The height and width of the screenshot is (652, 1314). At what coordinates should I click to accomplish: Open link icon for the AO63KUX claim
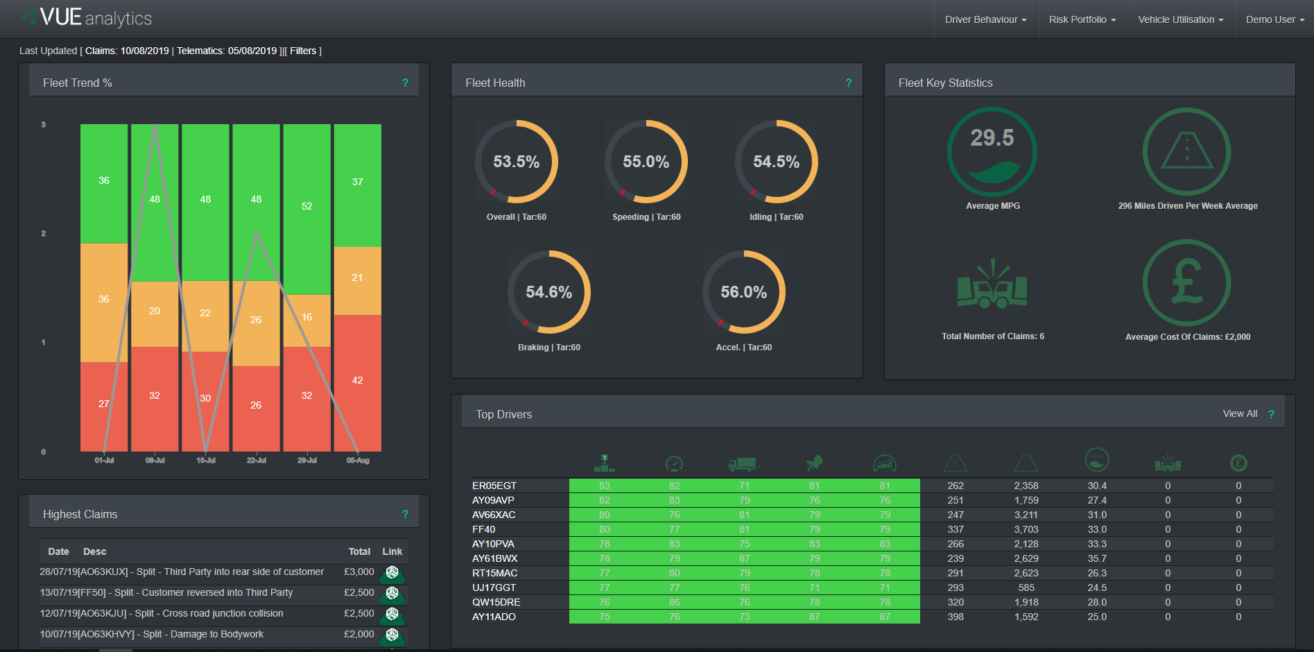point(392,574)
